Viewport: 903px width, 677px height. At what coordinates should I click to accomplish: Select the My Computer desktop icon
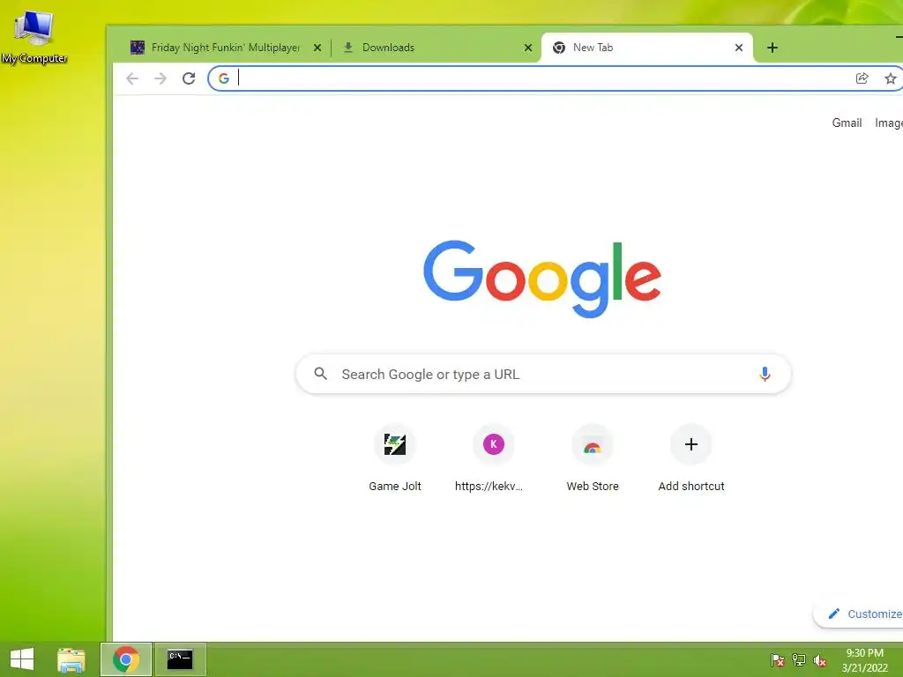pos(34,37)
